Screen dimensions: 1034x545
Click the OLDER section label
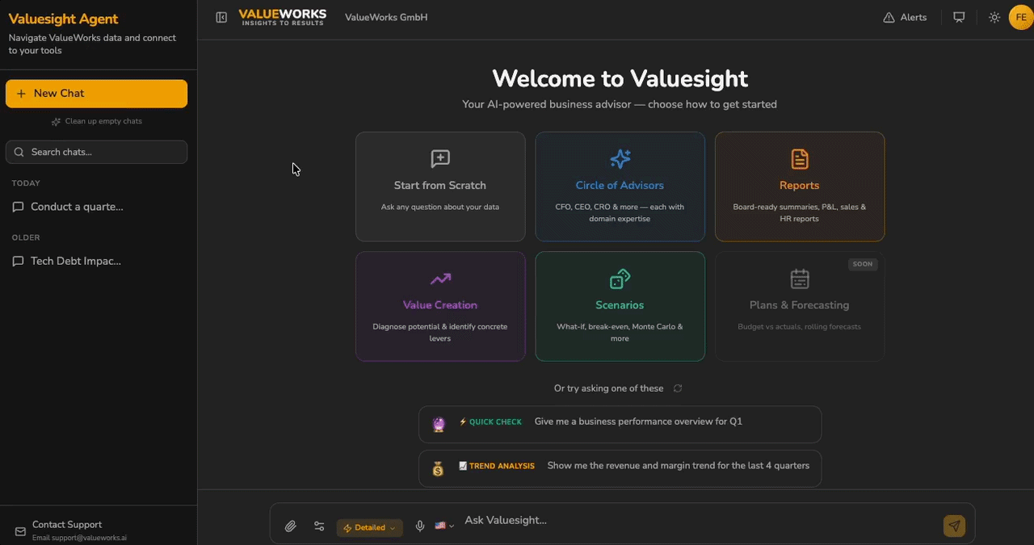click(x=26, y=237)
